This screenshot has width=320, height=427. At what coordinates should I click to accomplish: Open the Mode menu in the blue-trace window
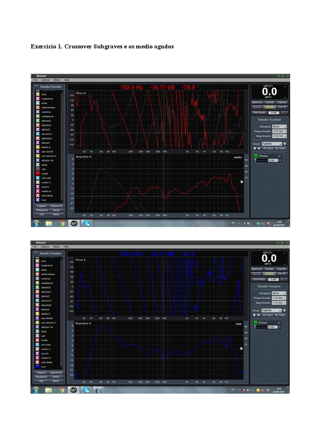coord(57,247)
